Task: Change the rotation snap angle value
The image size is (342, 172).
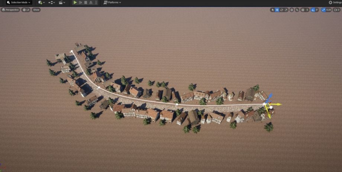Action: tap(317, 10)
